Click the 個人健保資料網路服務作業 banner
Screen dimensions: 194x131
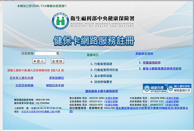(179, 88)
